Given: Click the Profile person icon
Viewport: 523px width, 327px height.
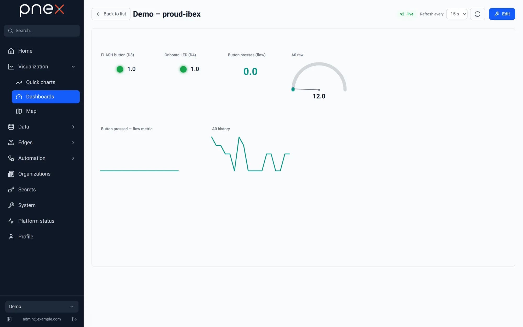Looking at the screenshot, I should tap(11, 237).
